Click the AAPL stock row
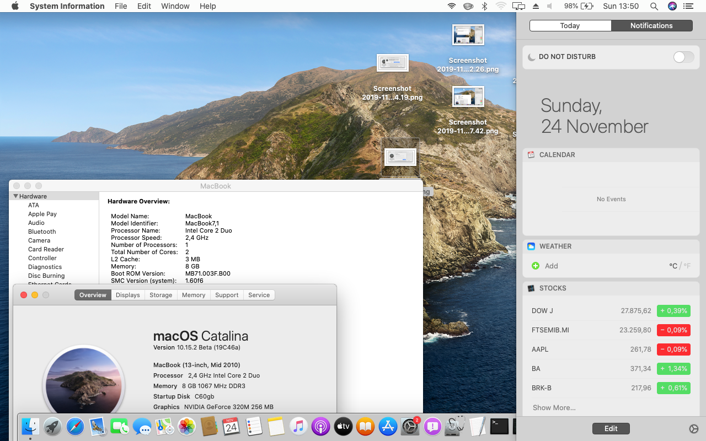 [611, 349]
